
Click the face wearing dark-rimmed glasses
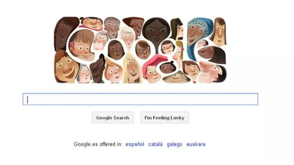click(x=143, y=50)
